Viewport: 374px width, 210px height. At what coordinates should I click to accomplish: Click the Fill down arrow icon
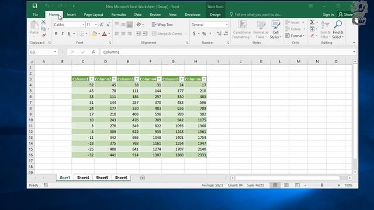(312, 29)
